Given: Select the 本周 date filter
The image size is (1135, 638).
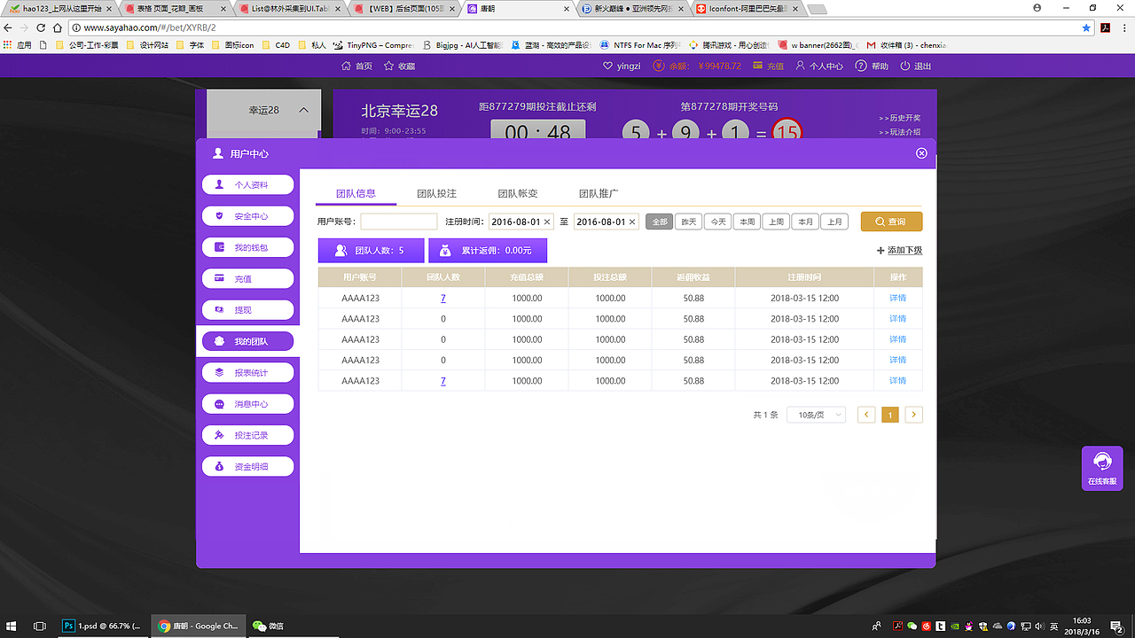Looking at the screenshot, I should [747, 221].
